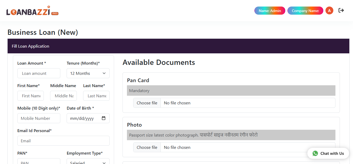Open the orange 'A' user avatar
The height and width of the screenshot is (164, 353).
[329, 11]
